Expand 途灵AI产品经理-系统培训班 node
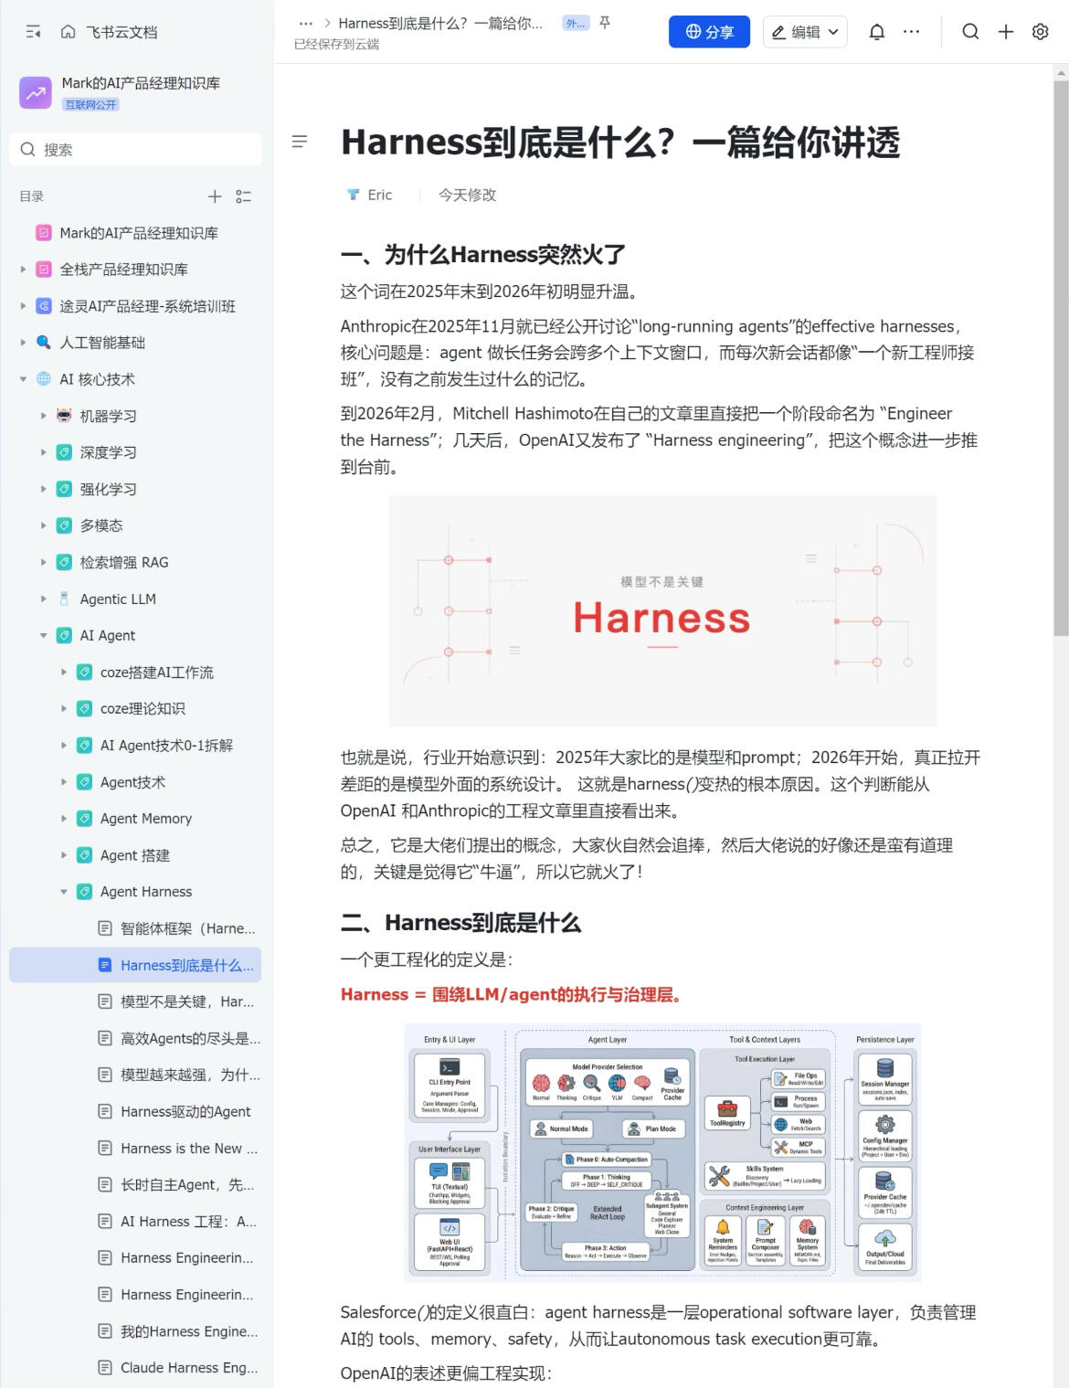1069x1388 pixels. point(23,306)
